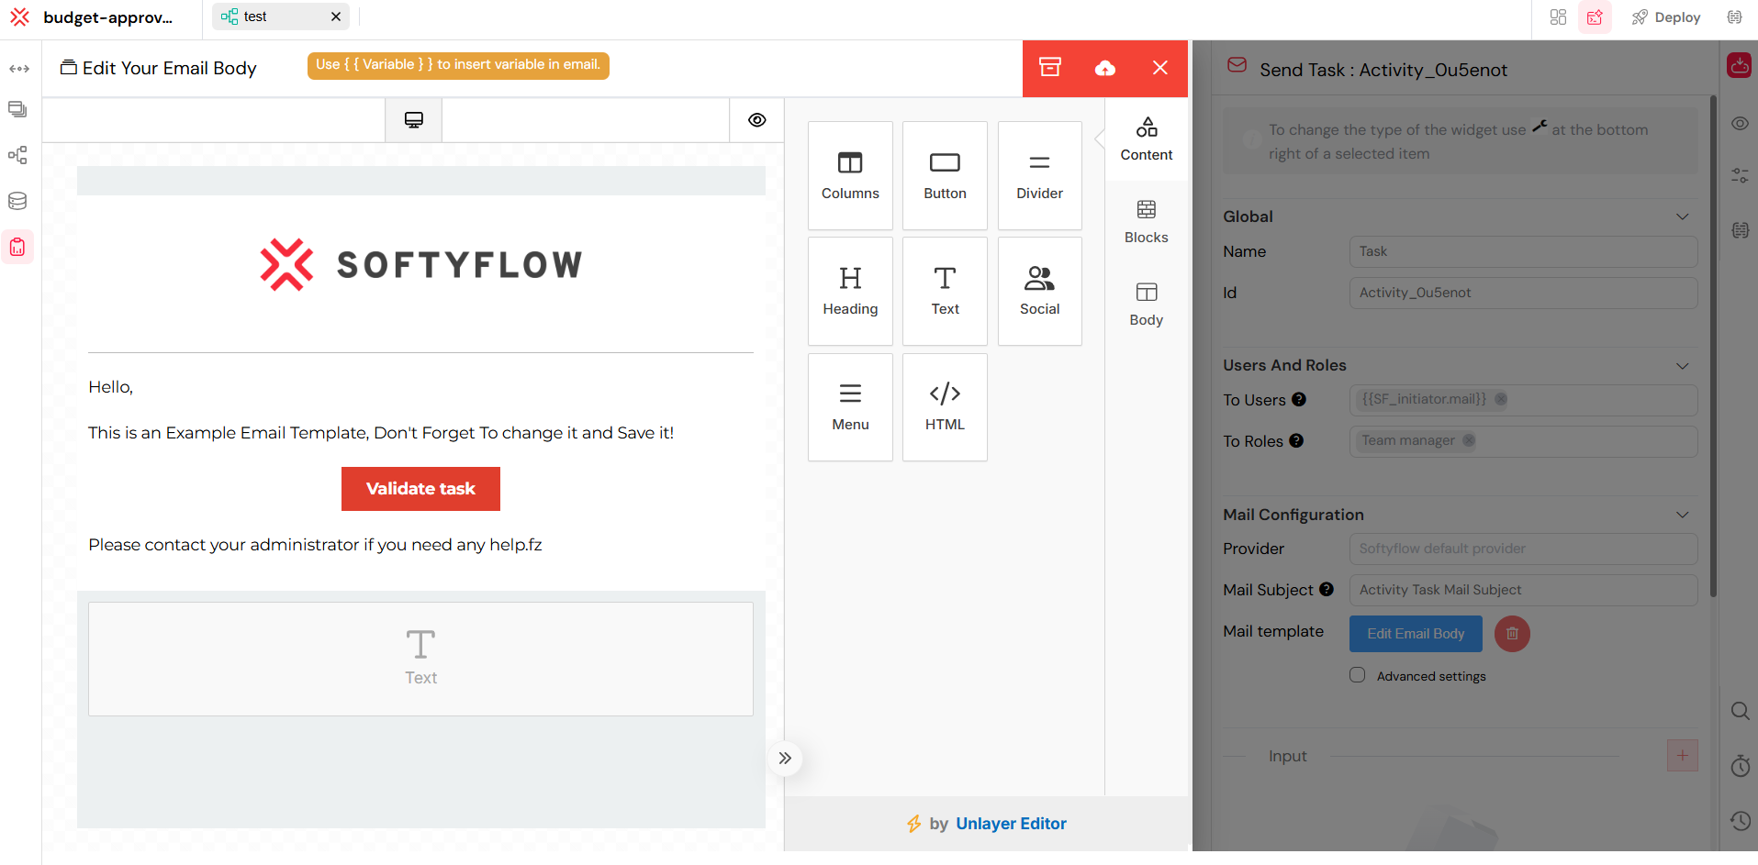
Task: Select the Button content block
Action: pos(945,175)
